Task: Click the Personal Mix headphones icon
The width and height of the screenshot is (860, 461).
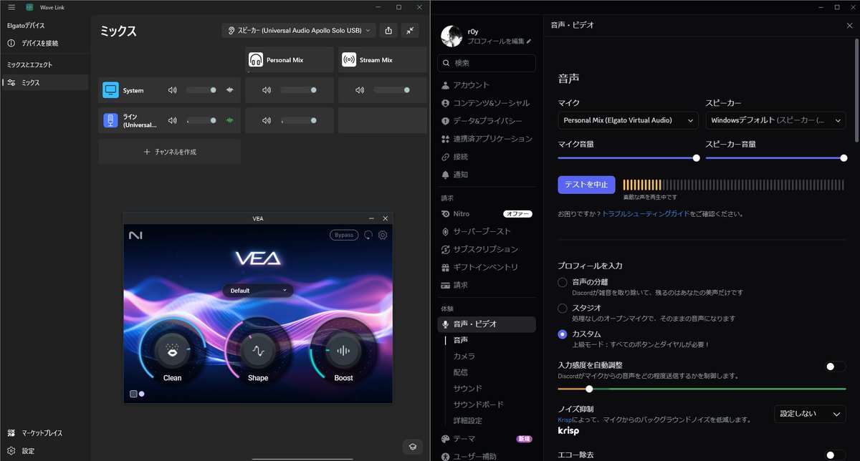Action: 256,60
